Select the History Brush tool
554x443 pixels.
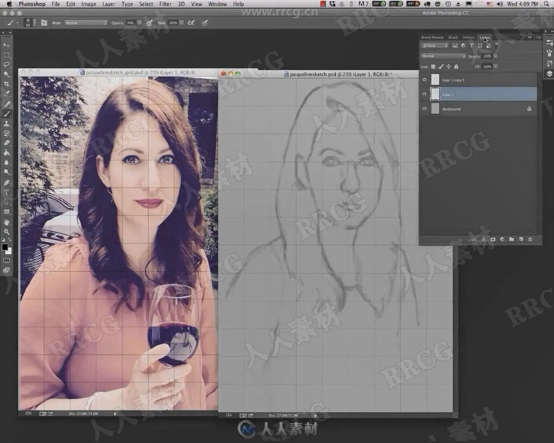(x=6, y=133)
